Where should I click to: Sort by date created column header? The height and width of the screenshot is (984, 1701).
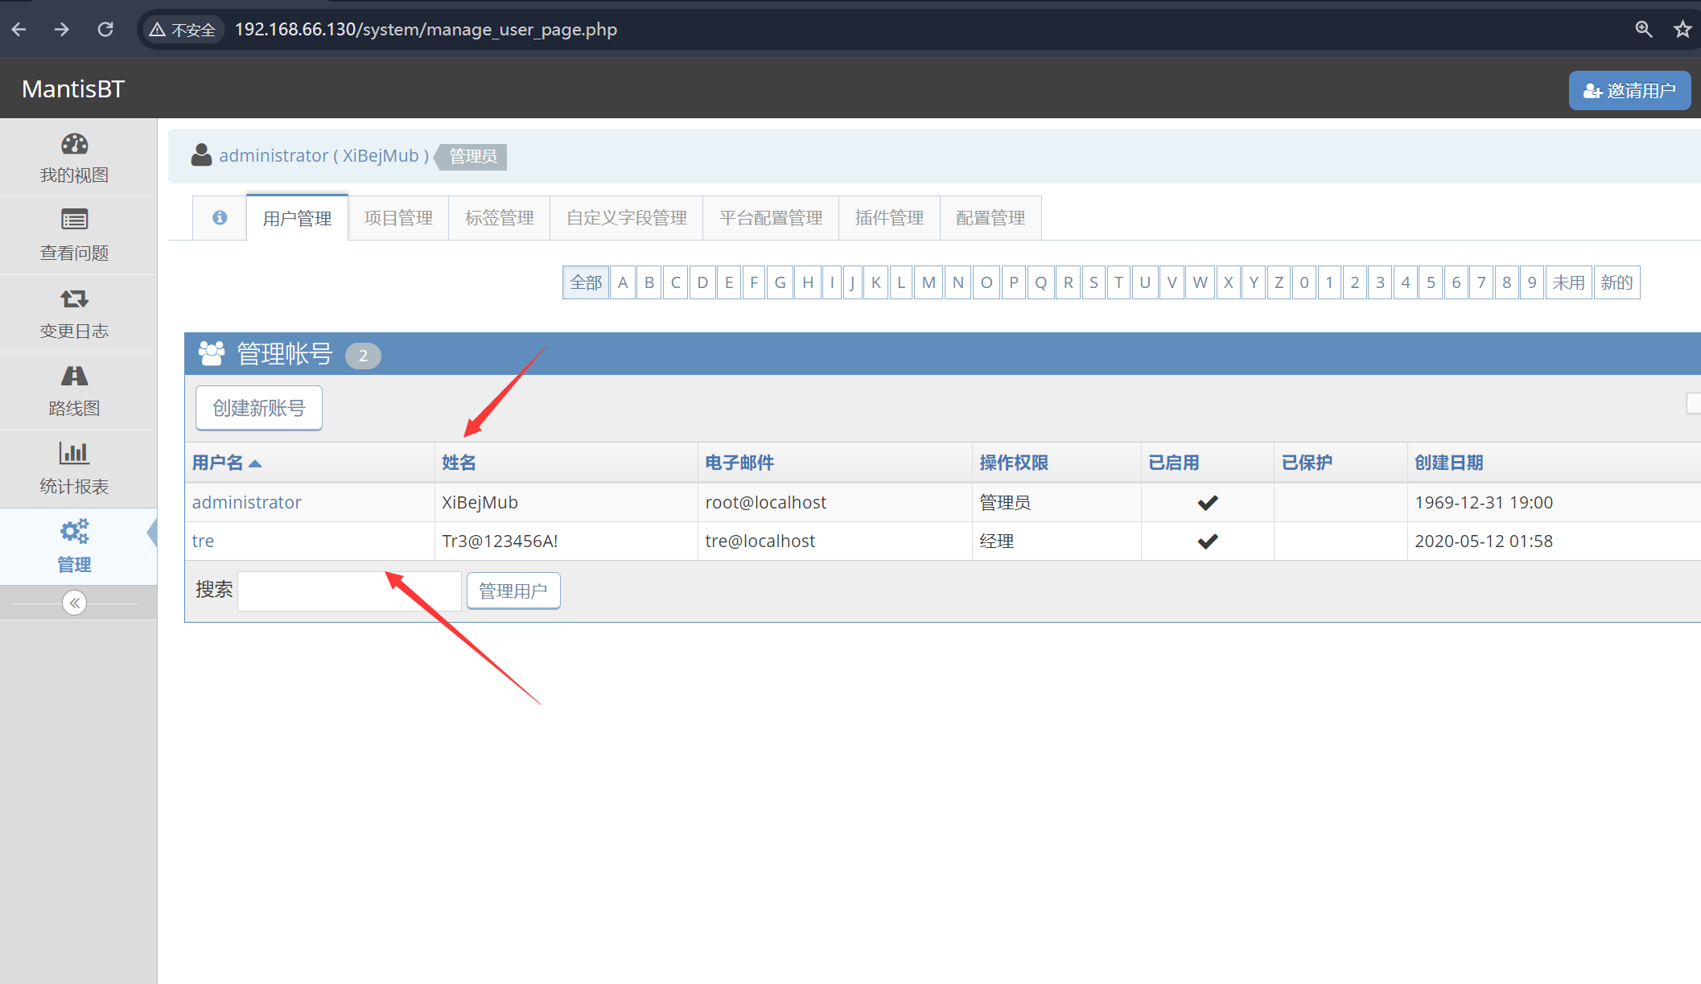pyautogui.click(x=1448, y=463)
